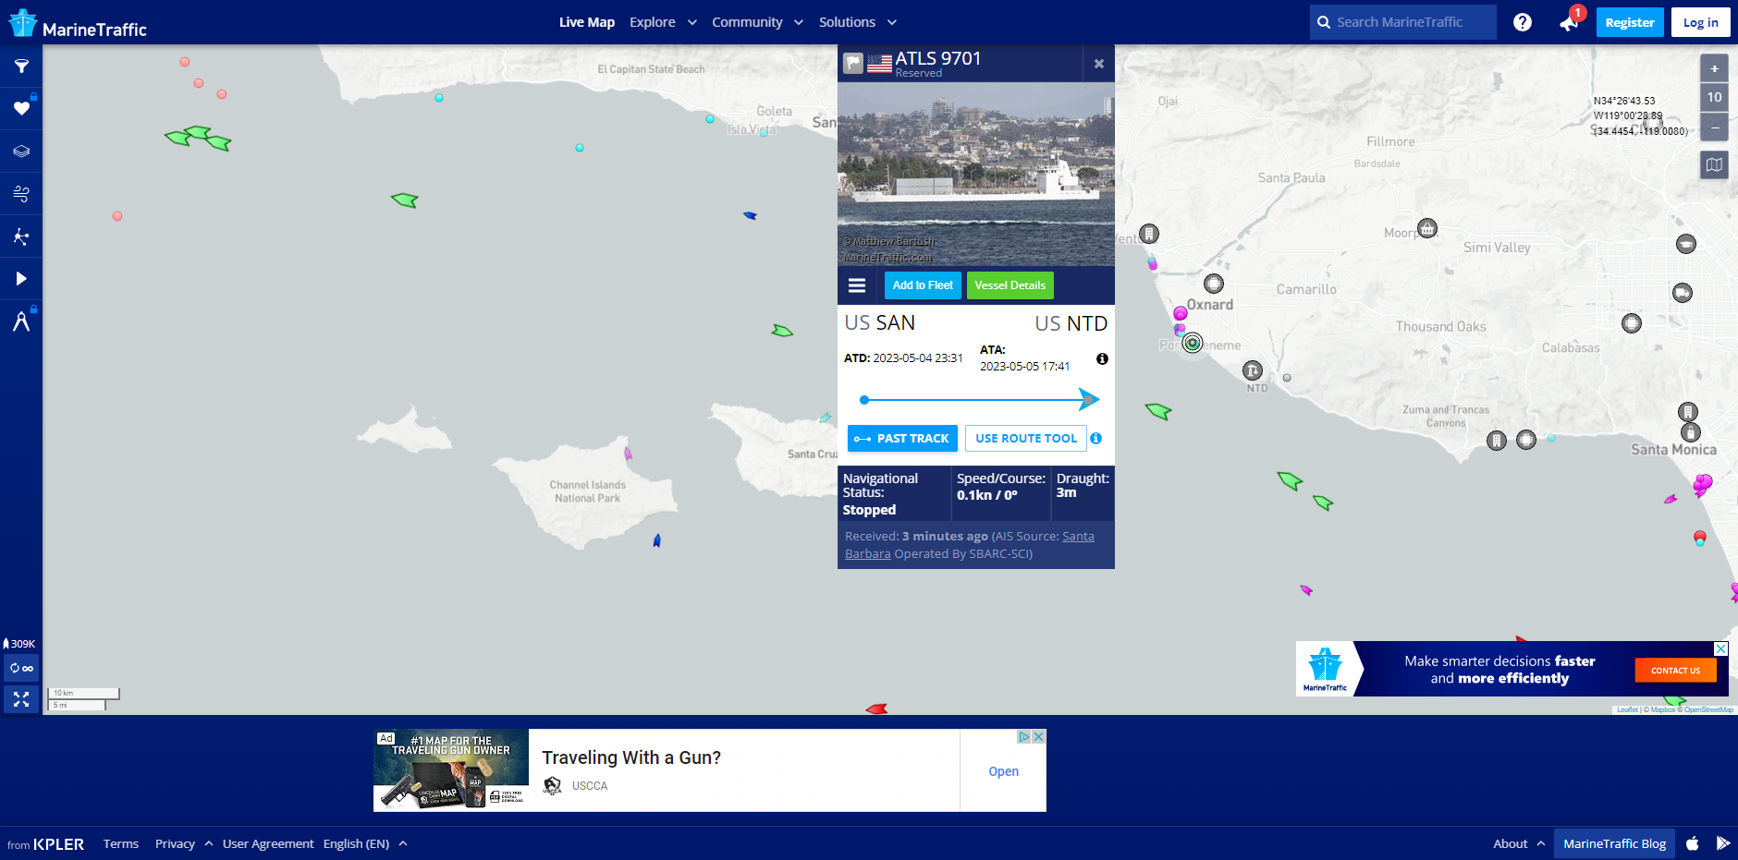Open the Apple App Store icon

click(x=1693, y=843)
